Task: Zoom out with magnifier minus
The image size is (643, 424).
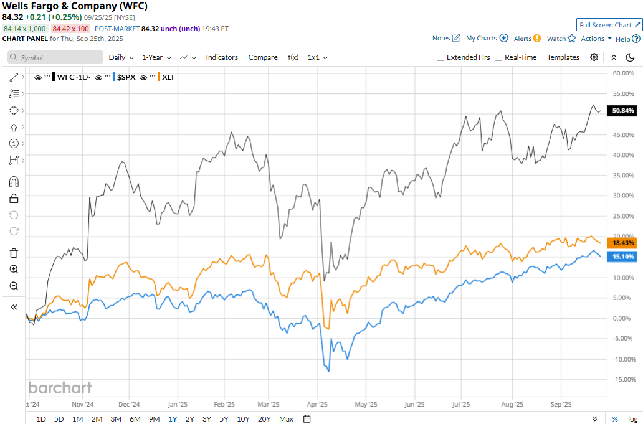Action: [x=14, y=286]
